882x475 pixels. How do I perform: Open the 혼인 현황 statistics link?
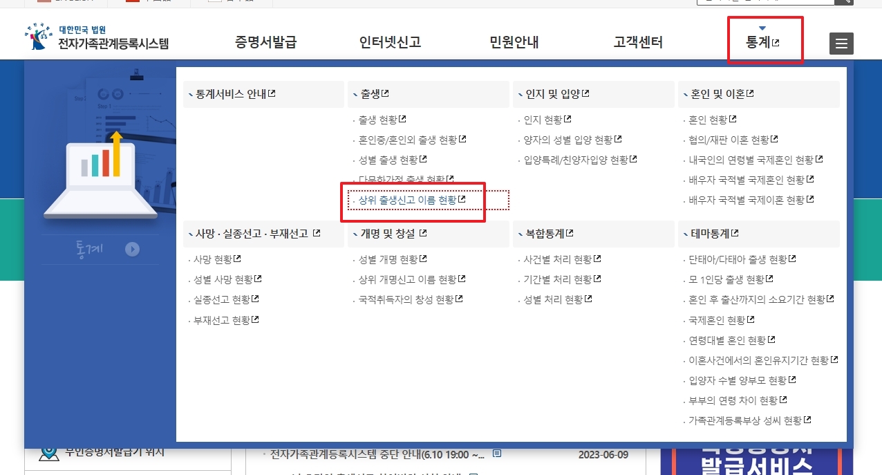click(710, 119)
